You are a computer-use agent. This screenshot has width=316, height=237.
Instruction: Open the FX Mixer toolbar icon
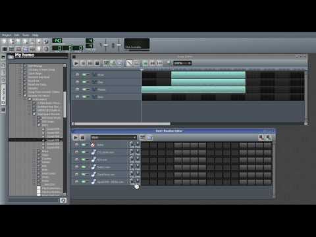click(x=32, y=49)
